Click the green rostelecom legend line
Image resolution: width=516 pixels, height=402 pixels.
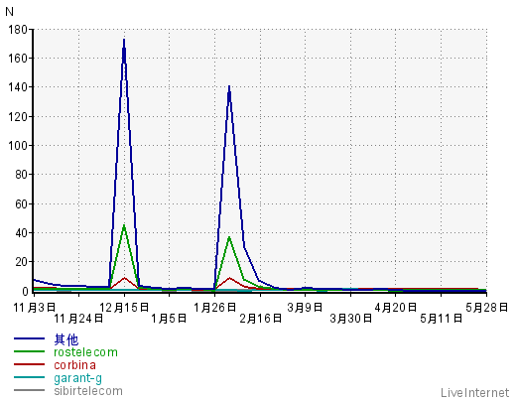pyautogui.click(x=29, y=351)
